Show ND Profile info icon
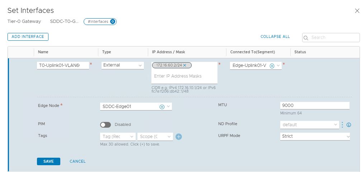Image resolution: width=361 pixels, height=172 pixels. pyautogui.click(x=348, y=125)
